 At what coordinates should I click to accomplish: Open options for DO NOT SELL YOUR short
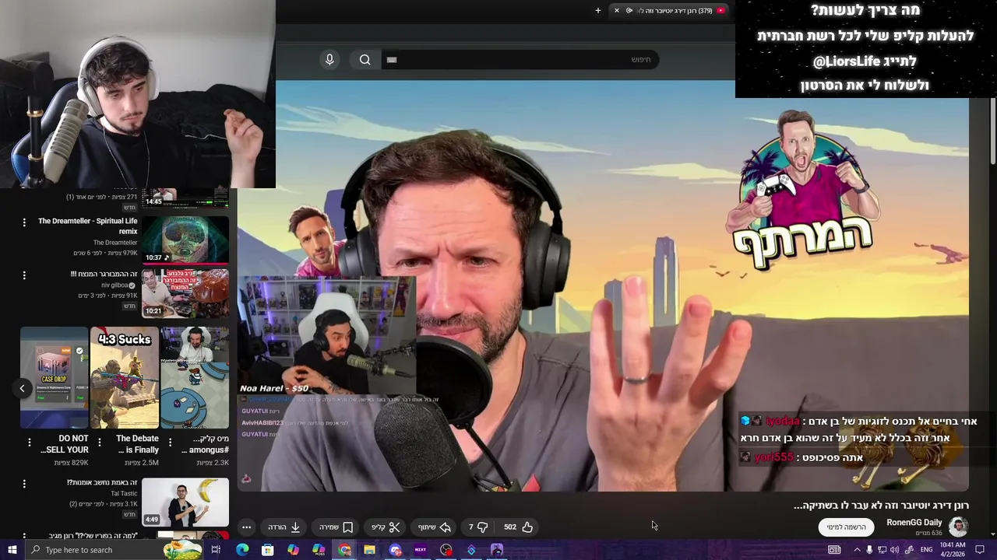30,443
